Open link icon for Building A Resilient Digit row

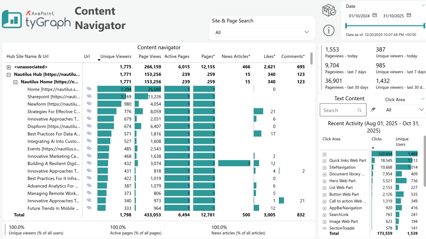(89, 163)
